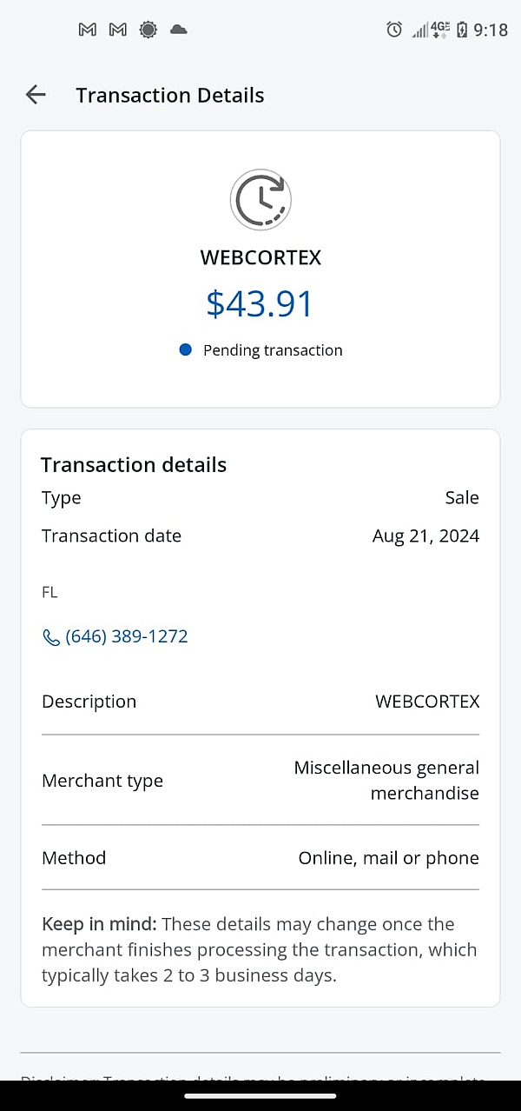Tap the Aug 21, 2024 date

[425, 536]
